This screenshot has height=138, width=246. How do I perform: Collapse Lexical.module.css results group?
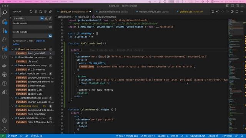(12, 74)
